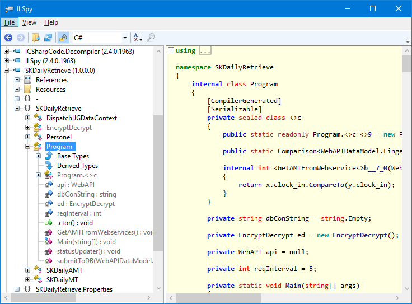Select 'ed : EncryptDecrypt' field
This screenshot has width=412, height=304.
pos(86,204)
